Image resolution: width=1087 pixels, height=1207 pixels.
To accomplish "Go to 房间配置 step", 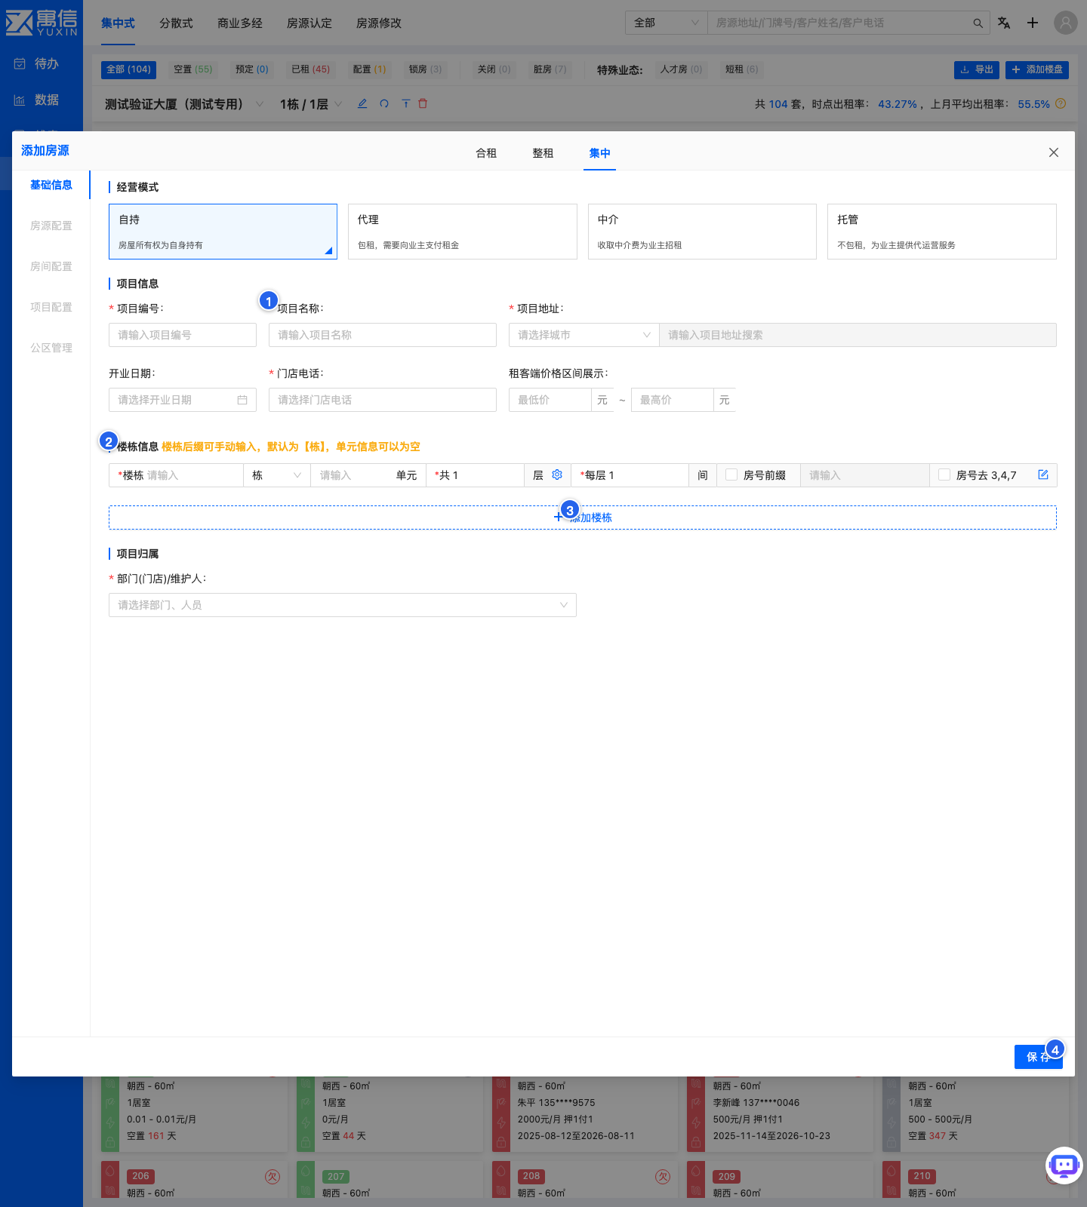I will (x=51, y=266).
